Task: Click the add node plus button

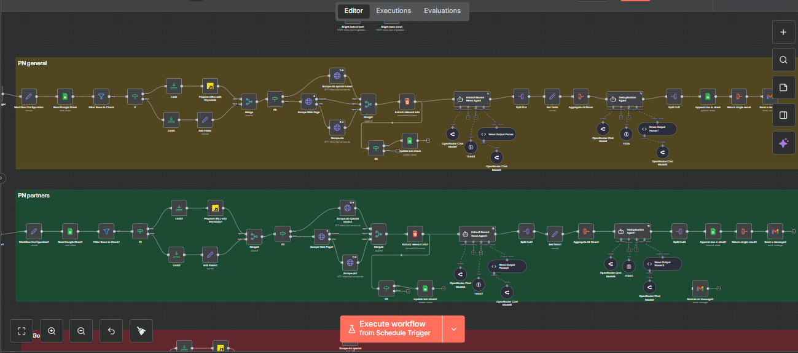Action: (x=783, y=32)
